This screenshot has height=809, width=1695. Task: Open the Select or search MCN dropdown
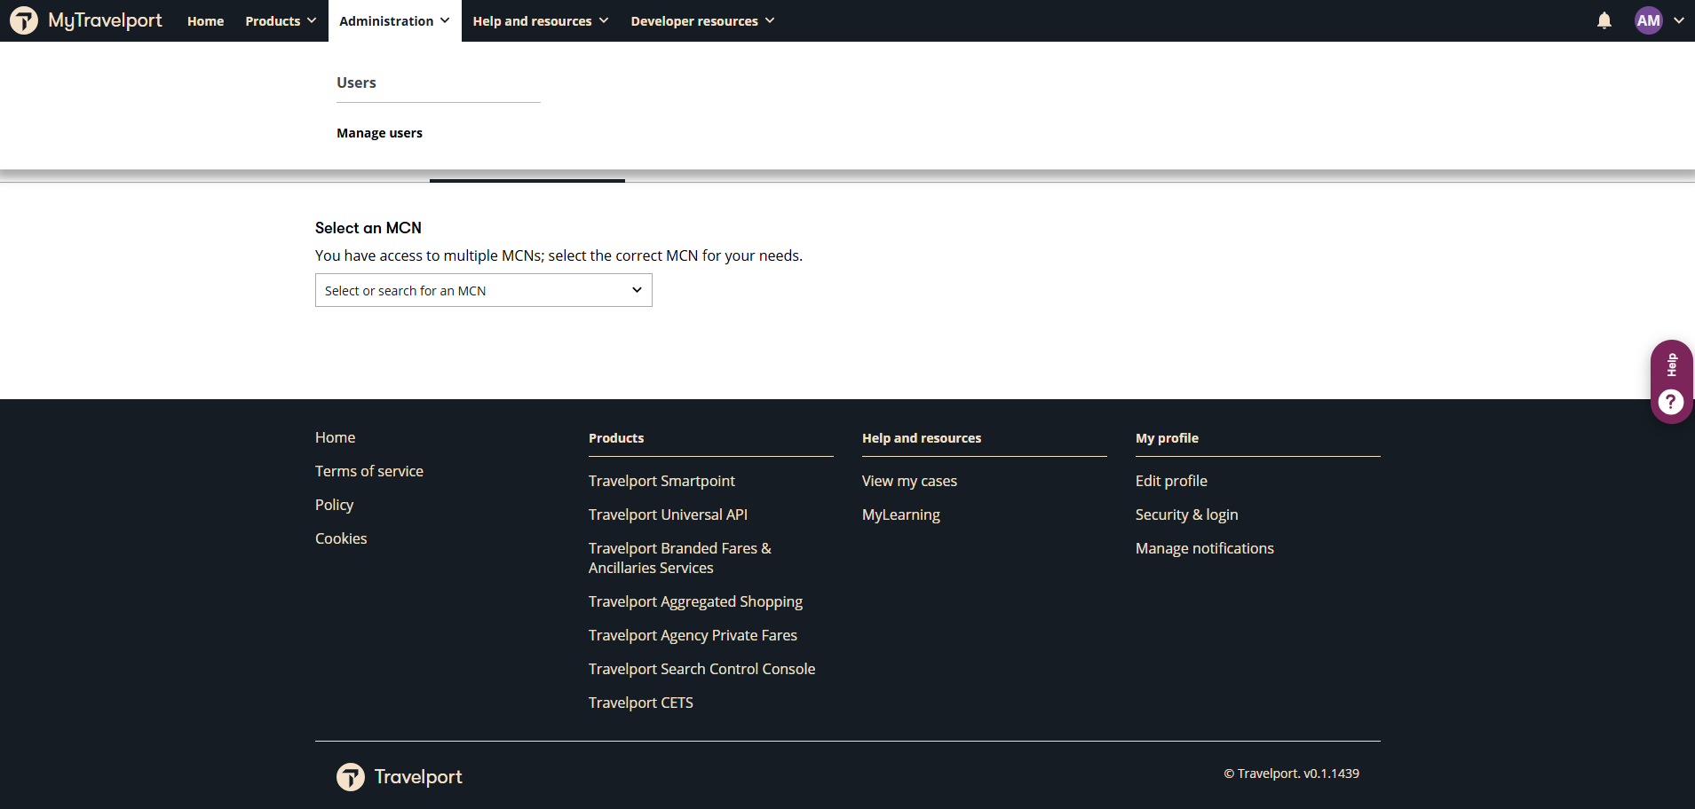click(484, 290)
